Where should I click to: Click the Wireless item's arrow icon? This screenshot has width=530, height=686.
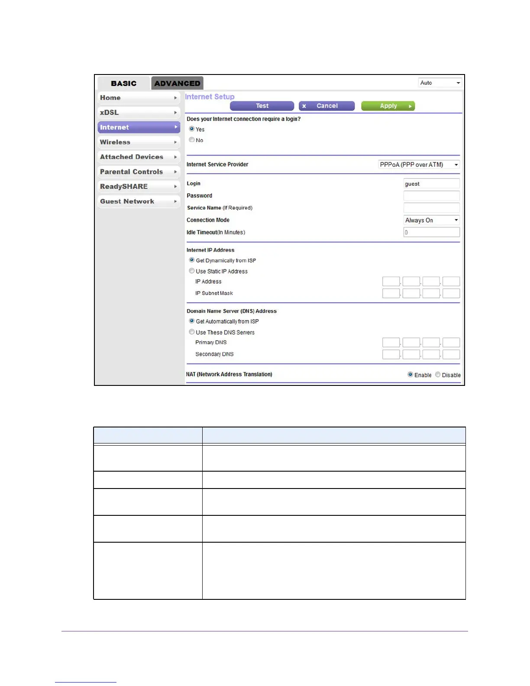pyautogui.click(x=175, y=142)
